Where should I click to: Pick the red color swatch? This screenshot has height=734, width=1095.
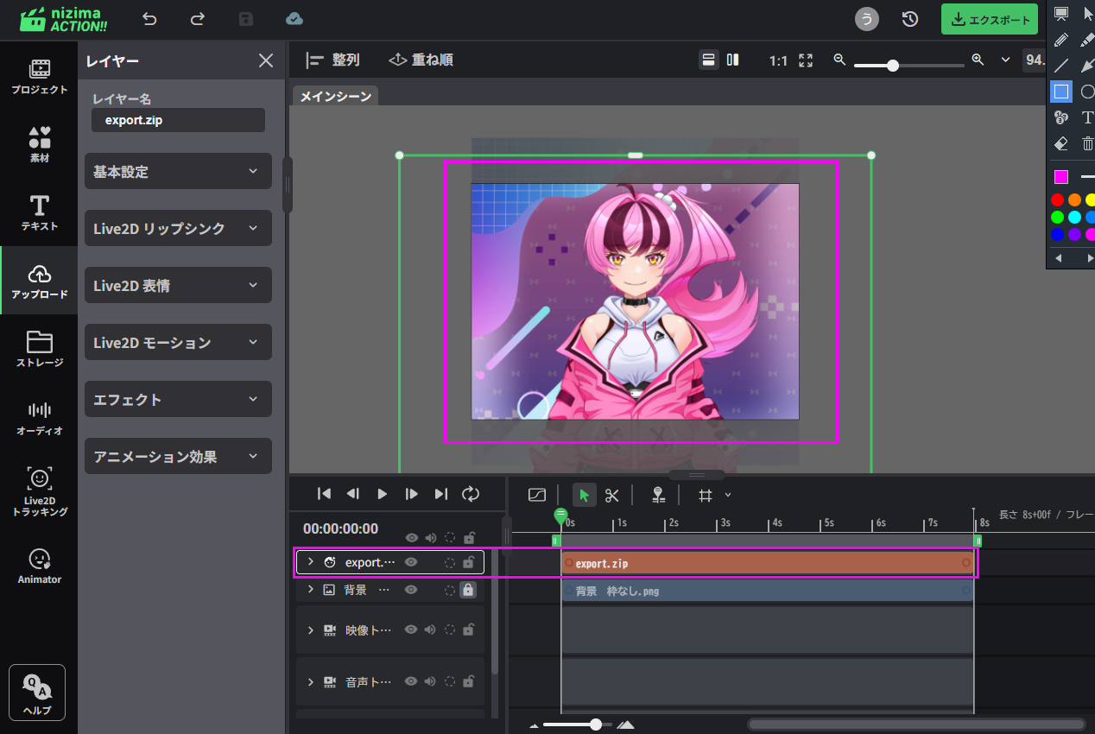1057,200
